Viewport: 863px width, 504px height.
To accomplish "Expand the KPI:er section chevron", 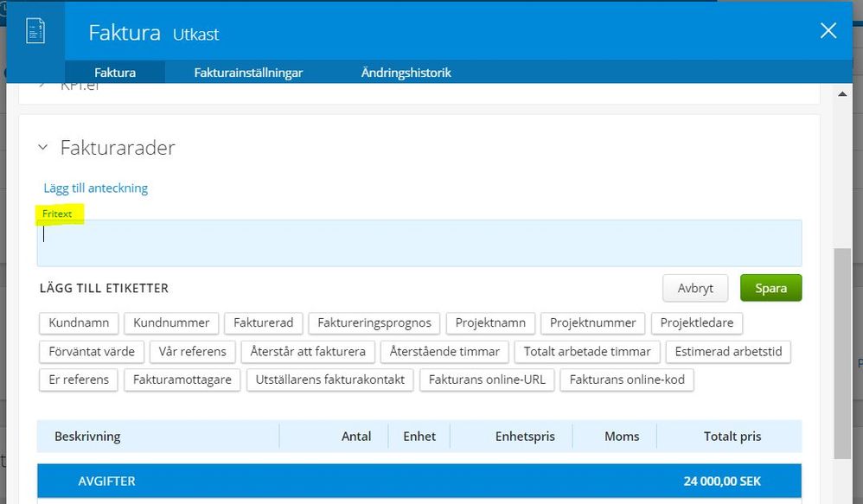I will (x=43, y=87).
